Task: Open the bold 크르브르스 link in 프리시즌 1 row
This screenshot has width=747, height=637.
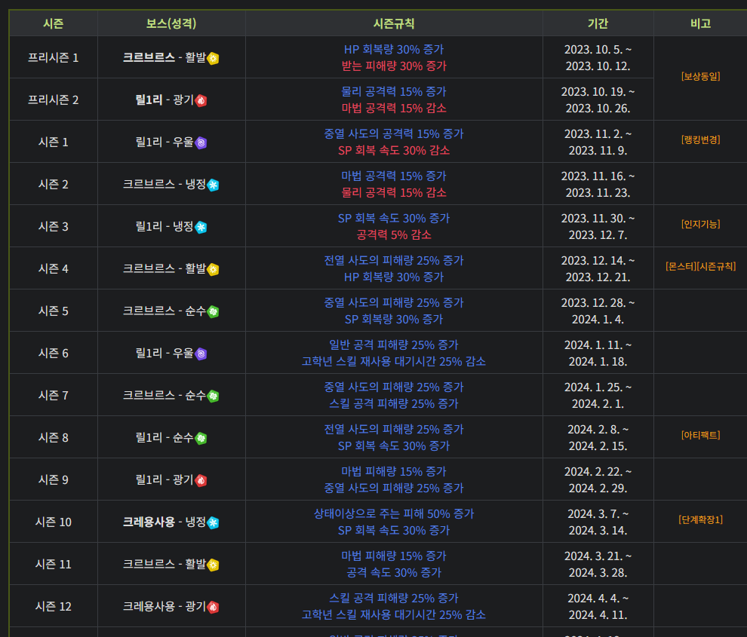Action: click(x=149, y=57)
